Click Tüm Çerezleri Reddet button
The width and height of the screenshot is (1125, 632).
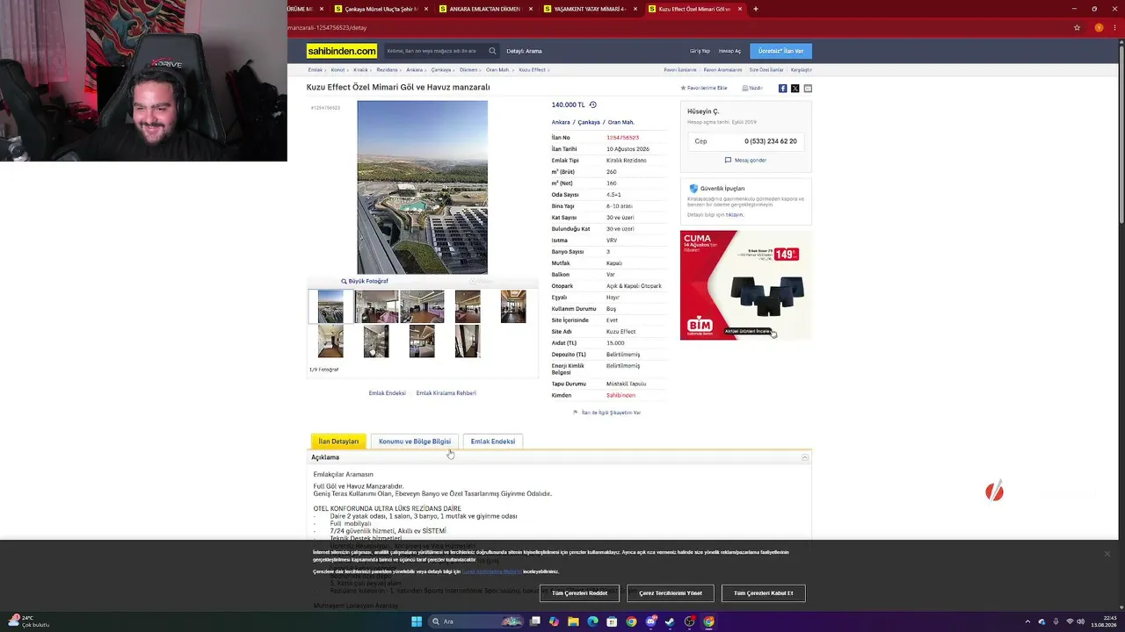[x=580, y=593]
